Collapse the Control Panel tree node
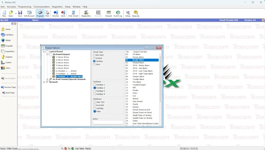The image size is (265, 150). coord(44,52)
